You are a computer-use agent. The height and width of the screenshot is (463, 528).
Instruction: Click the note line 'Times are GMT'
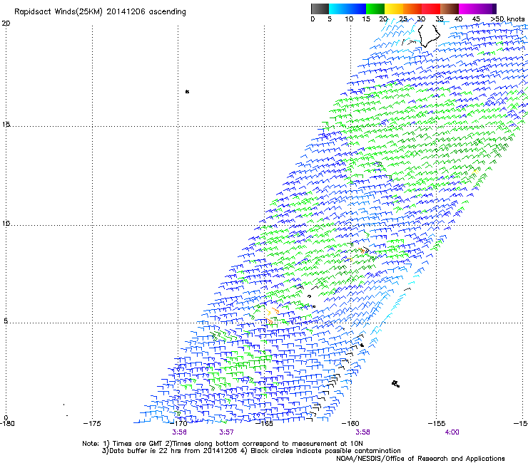tap(136, 444)
